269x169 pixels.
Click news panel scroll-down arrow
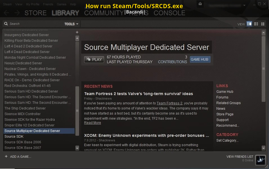tap(263, 148)
